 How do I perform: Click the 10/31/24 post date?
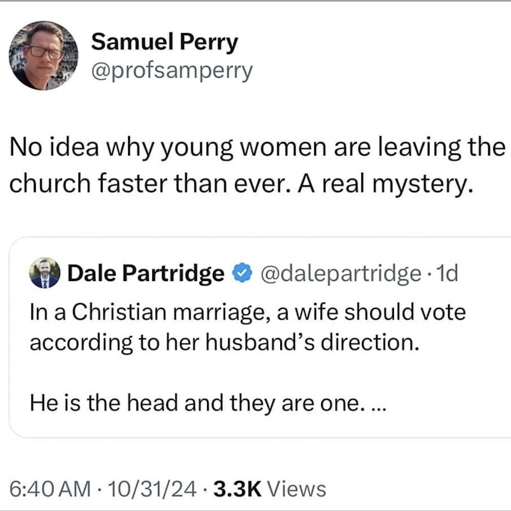pyautogui.click(x=153, y=489)
